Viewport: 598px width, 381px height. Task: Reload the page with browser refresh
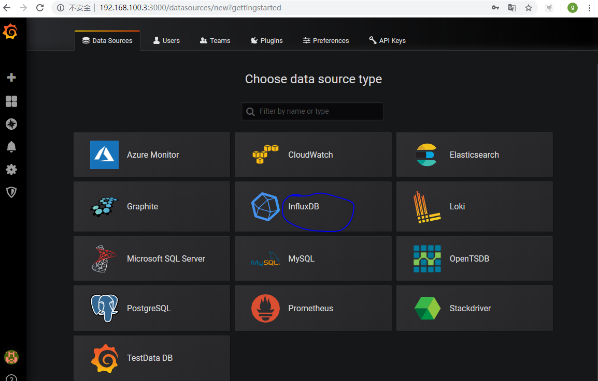coord(40,8)
